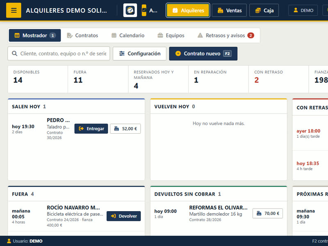Click the 'hoy 18:35' overdue entry
The height and width of the screenshot is (246, 328).
pyautogui.click(x=308, y=163)
